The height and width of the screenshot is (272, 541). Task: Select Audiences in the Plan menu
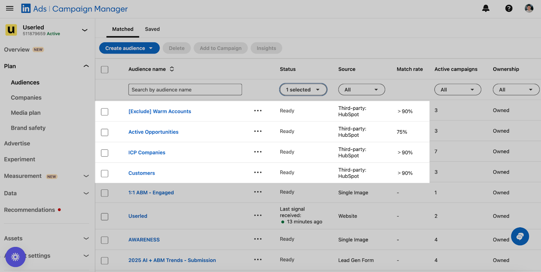tap(25, 83)
